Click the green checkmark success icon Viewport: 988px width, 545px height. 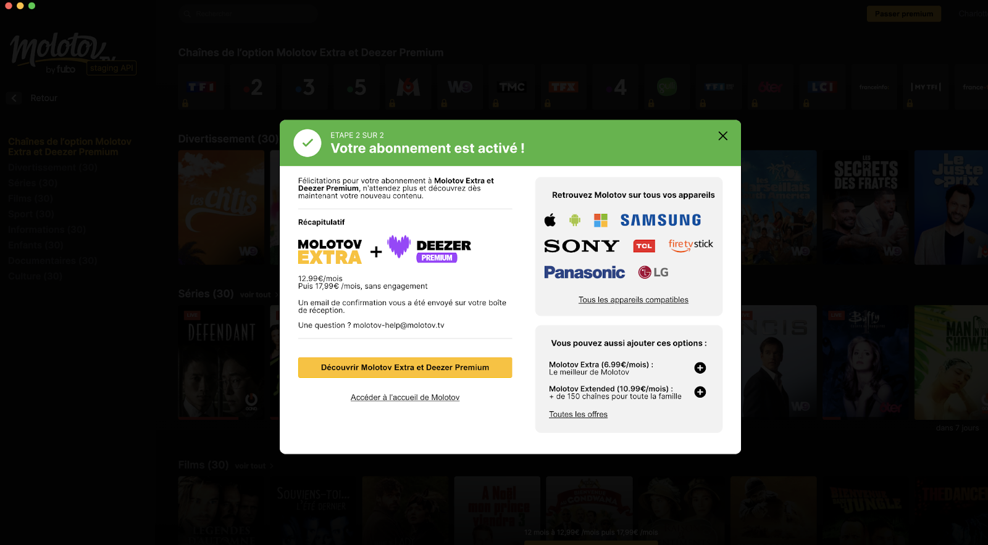307,143
